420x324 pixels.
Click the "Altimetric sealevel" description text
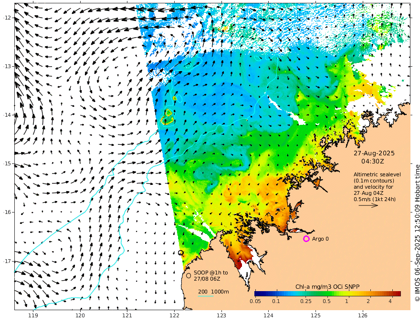coord(377,174)
